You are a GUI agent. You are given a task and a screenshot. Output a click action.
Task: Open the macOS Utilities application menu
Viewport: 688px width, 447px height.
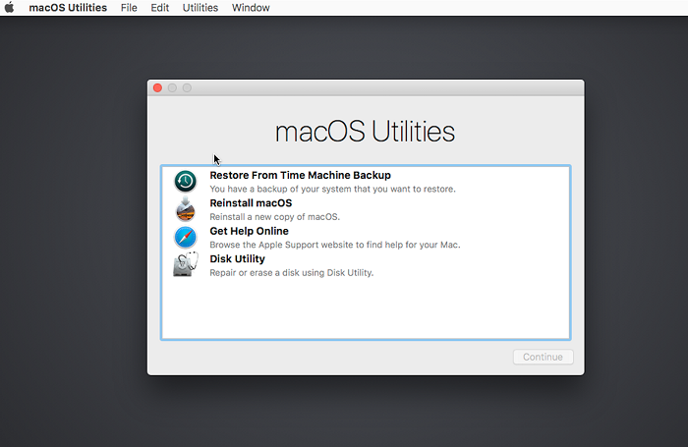click(68, 8)
